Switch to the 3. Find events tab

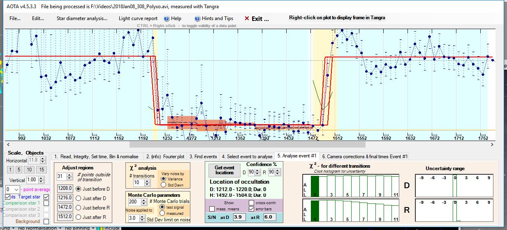203,157
